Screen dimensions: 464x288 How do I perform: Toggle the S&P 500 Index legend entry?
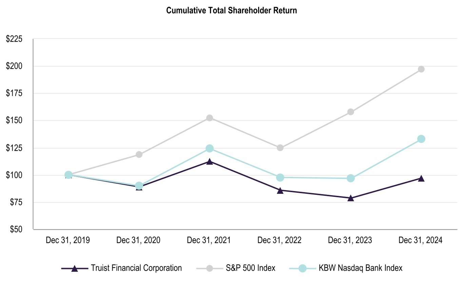click(251, 268)
